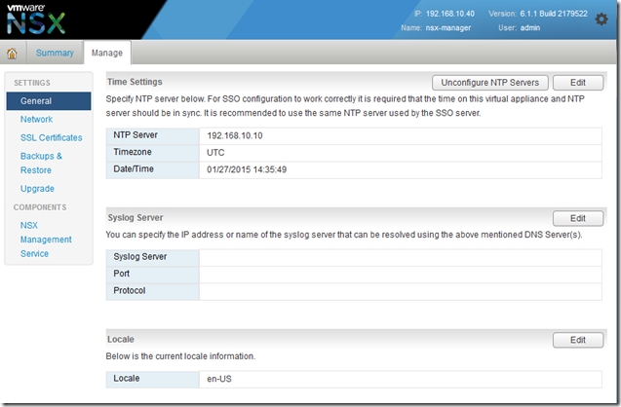Screen dimensions: 621x407
Task: Open General settings in sidebar
Action: [49, 101]
